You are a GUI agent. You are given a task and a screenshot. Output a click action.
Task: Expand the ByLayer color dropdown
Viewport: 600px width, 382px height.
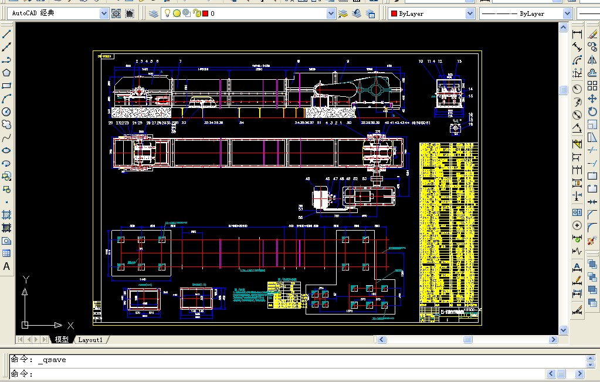[x=469, y=13]
